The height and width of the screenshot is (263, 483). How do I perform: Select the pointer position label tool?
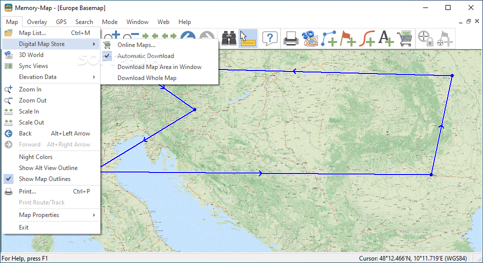point(248,38)
